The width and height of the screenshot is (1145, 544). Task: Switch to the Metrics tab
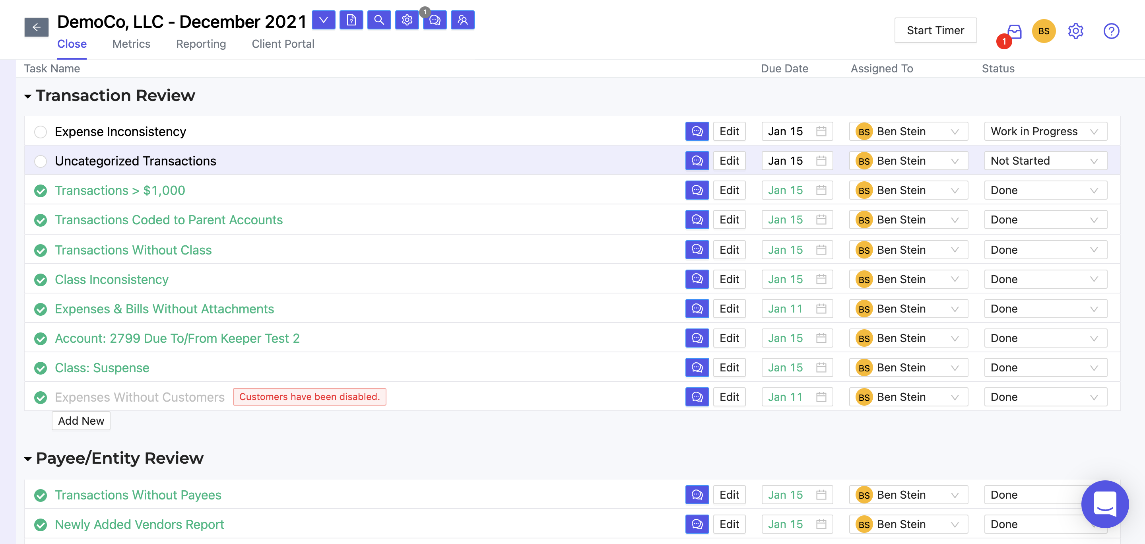click(132, 43)
